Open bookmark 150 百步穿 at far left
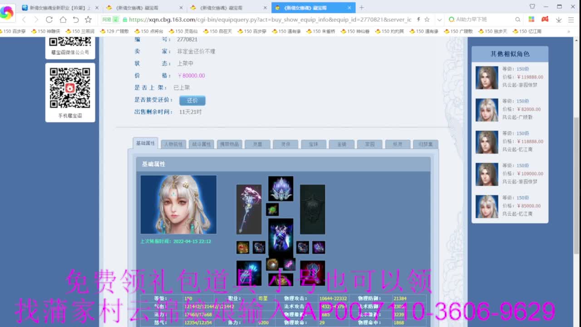Image resolution: width=581 pixels, height=327 pixels. click(x=13, y=31)
